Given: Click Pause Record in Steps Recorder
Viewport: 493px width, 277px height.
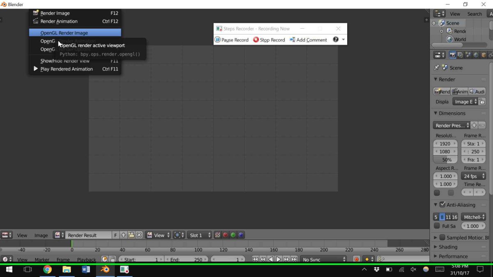Looking at the screenshot, I should [232, 40].
